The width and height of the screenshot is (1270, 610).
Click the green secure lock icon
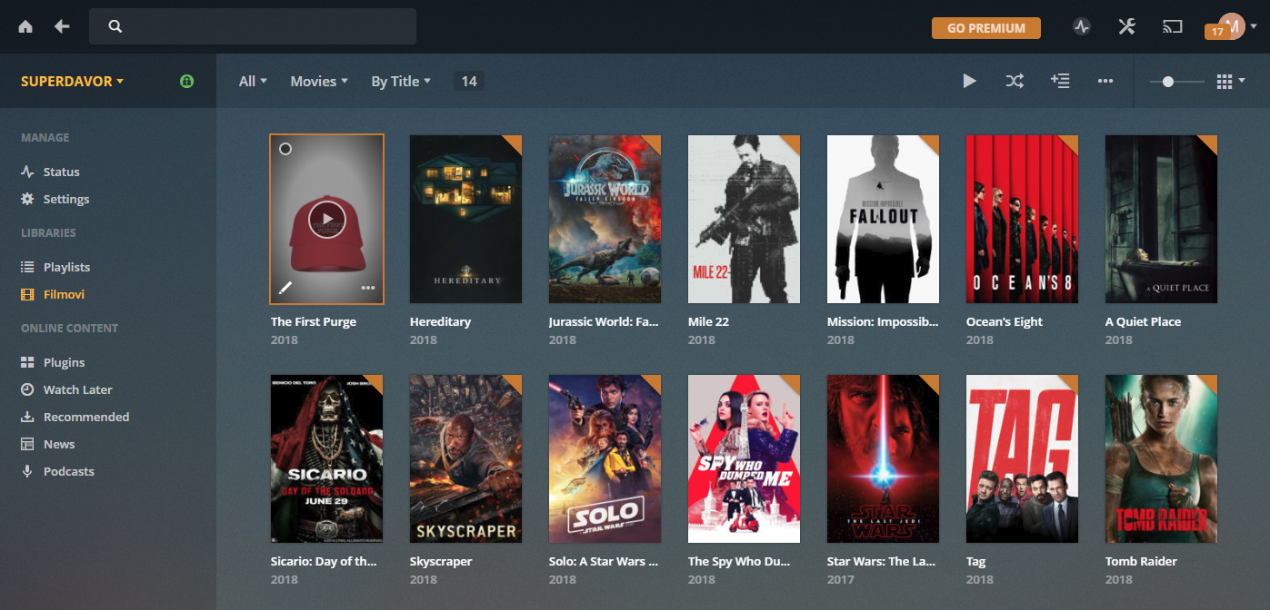pyautogui.click(x=186, y=81)
